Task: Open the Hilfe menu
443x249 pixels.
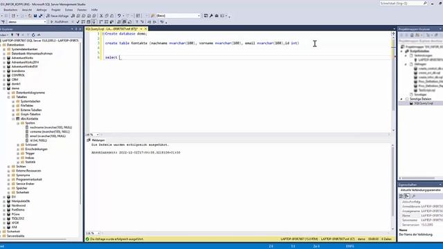Action: click(94, 10)
